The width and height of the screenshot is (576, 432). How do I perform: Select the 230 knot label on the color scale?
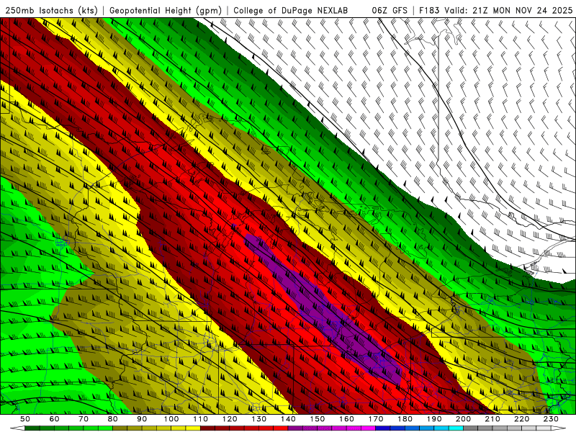coord(551,419)
